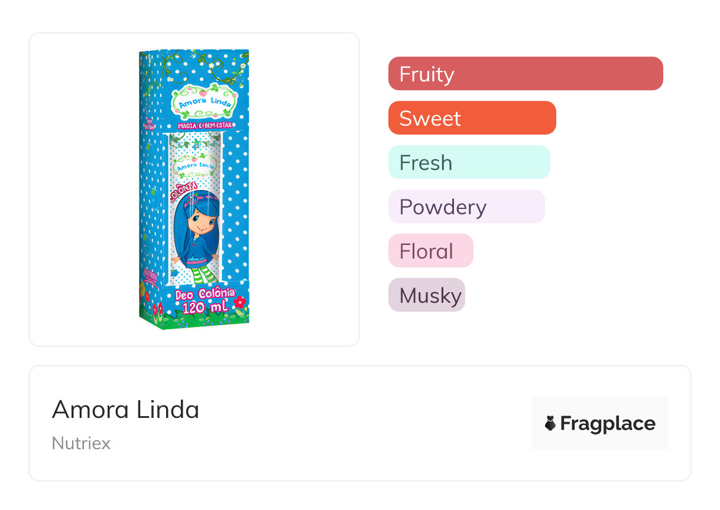Click the Musky accord bar
This screenshot has height=510, width=720.
426,295
